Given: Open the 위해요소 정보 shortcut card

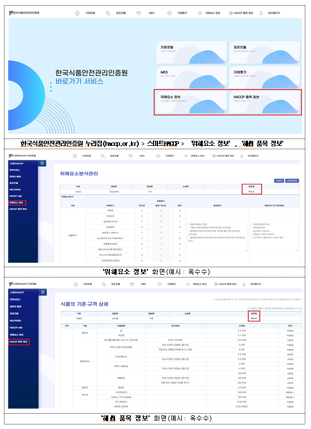Looking at the screenshot, I should (x=191, y=102).
